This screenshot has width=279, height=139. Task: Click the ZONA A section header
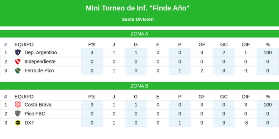pos(139,34)
